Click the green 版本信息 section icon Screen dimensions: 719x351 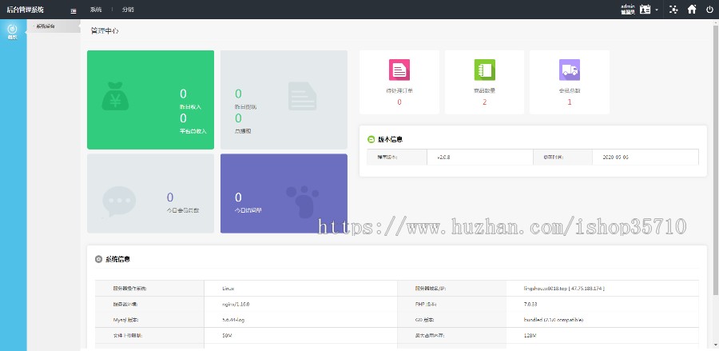371,139
